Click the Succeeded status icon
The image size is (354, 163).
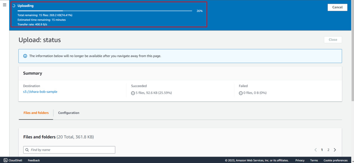(133, 93)
